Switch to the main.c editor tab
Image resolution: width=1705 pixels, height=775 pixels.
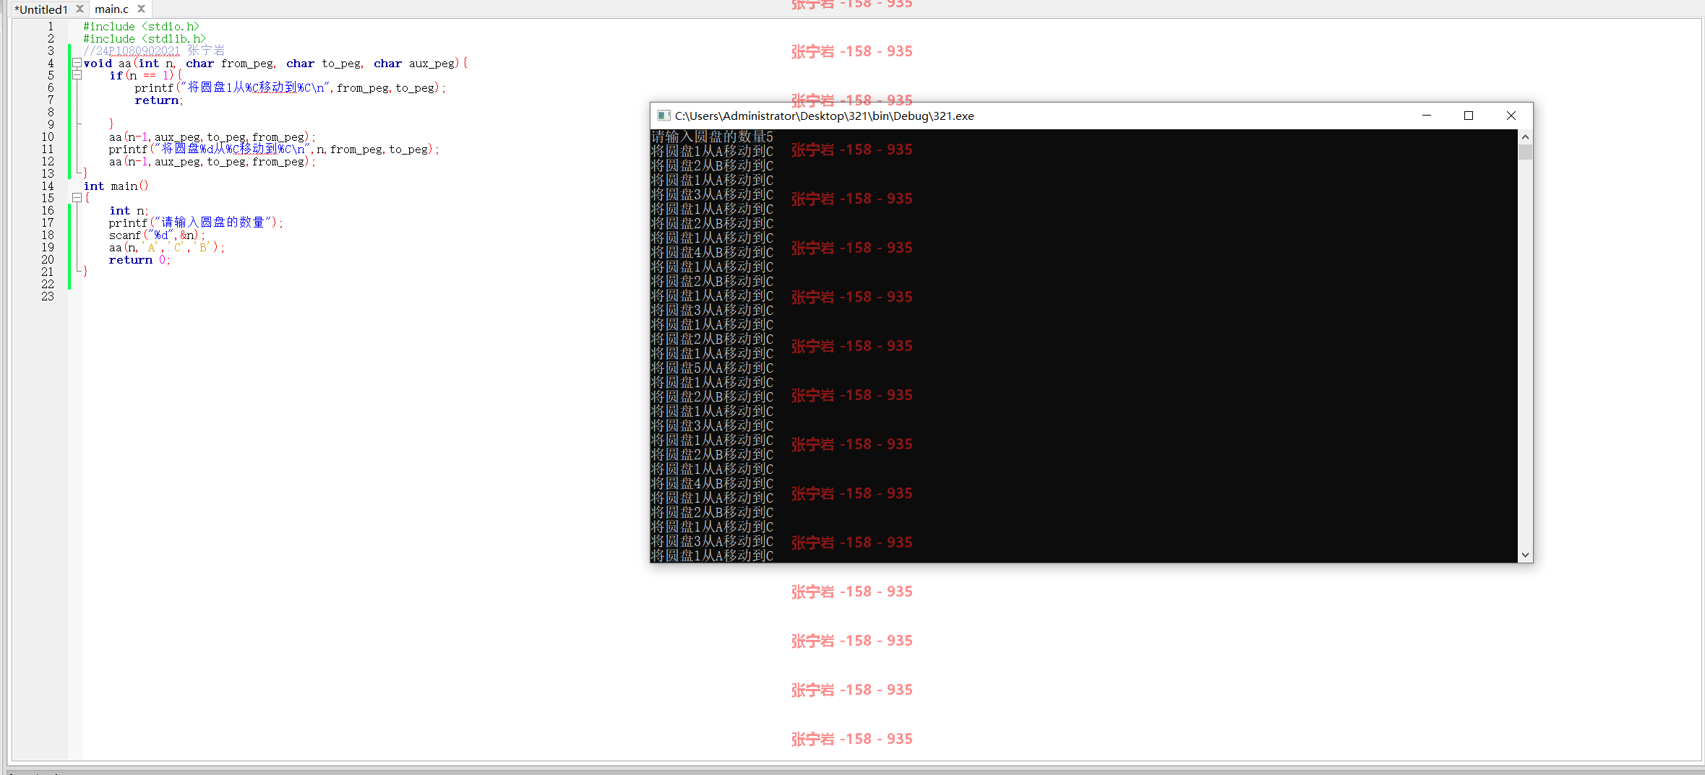click(111, 9)
